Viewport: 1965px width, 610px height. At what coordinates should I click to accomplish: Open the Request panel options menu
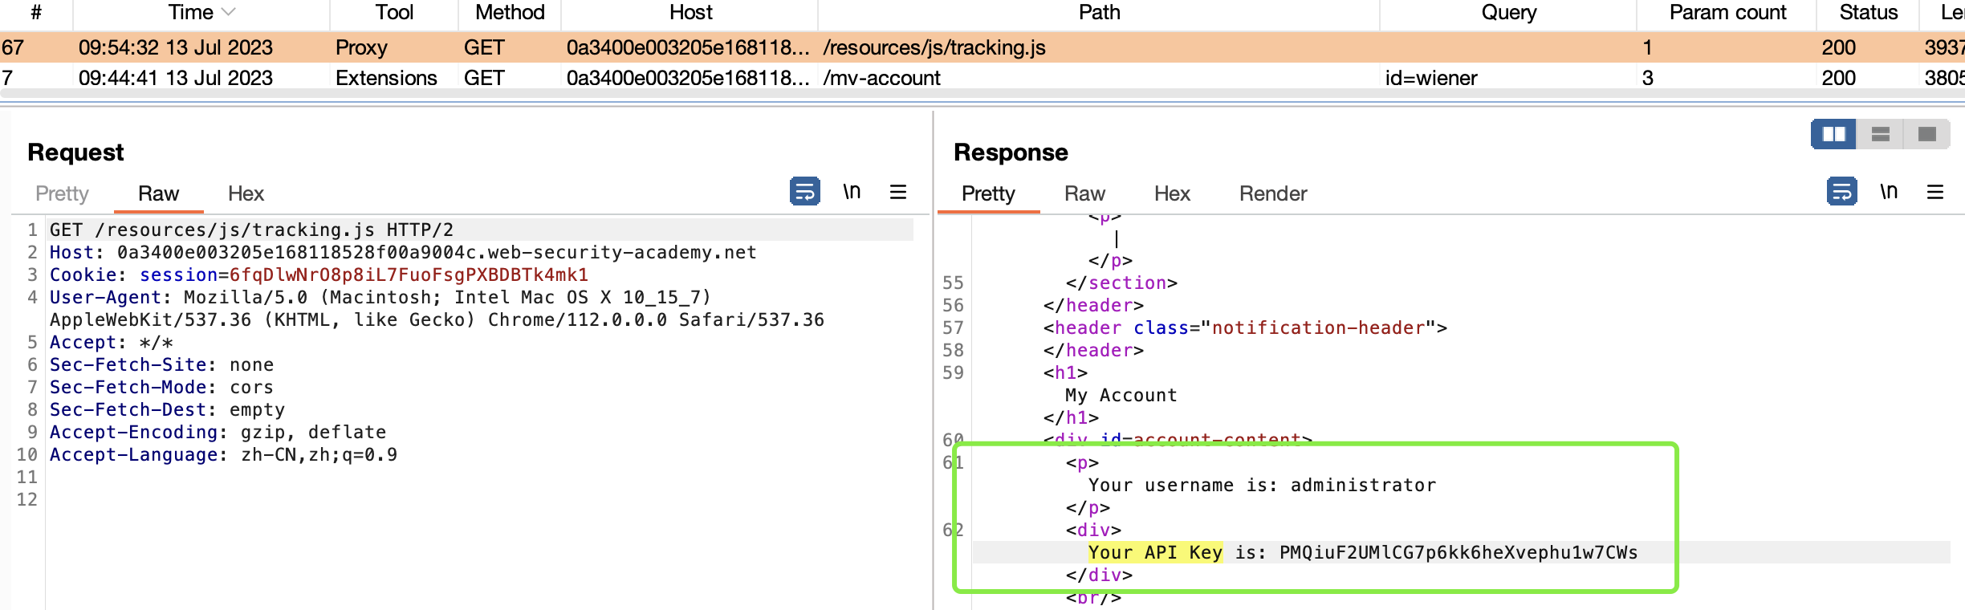click(x=898, y=192)
